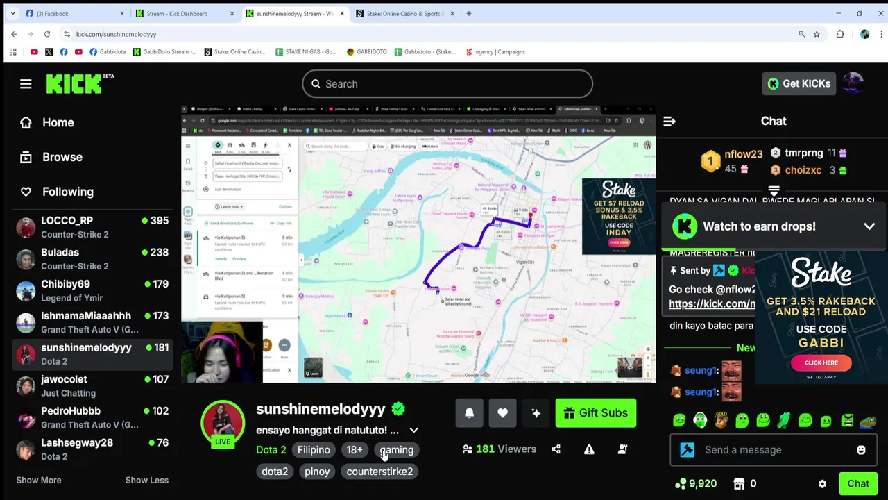The width and height of the screenshot is (888, 500).
Task: Open a new browser tab
Action: [x=468, y=13]
